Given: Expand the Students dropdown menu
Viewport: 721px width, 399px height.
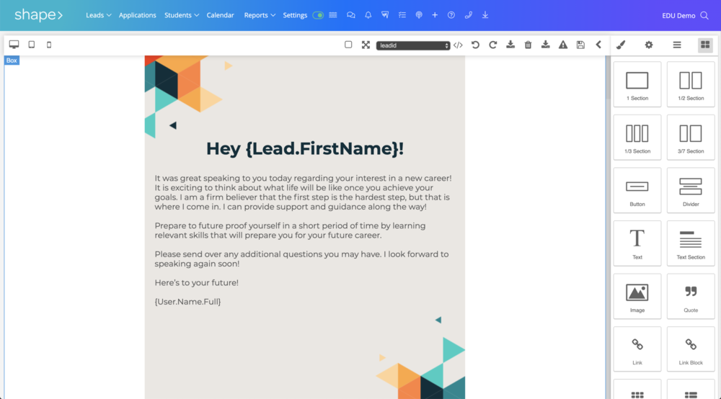Looking at the screenshot, I should [182, 15].
